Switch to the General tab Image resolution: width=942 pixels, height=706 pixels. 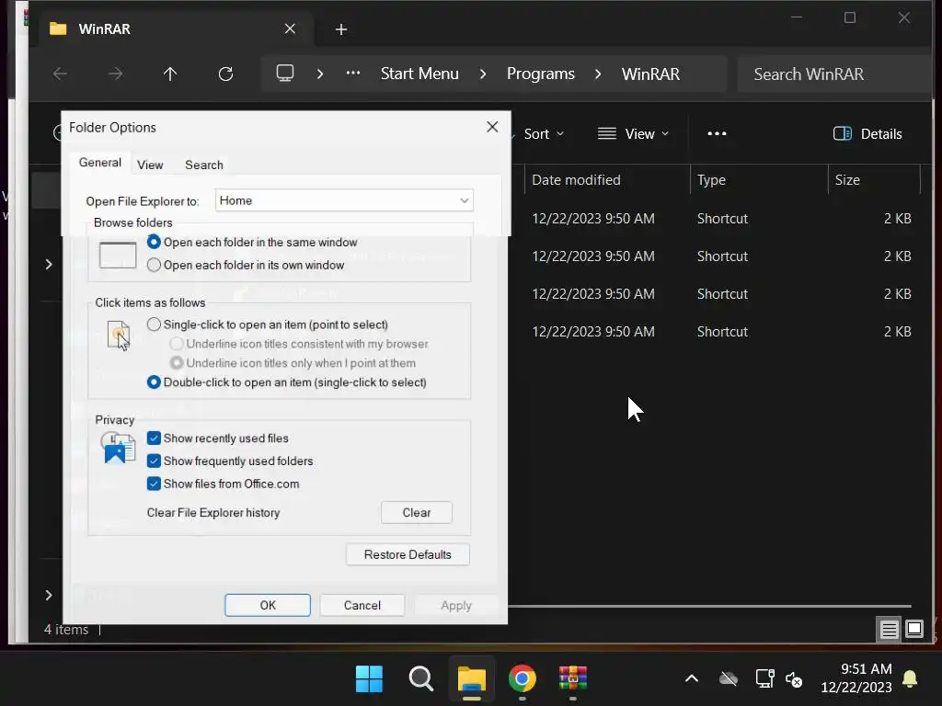[99, 163]
